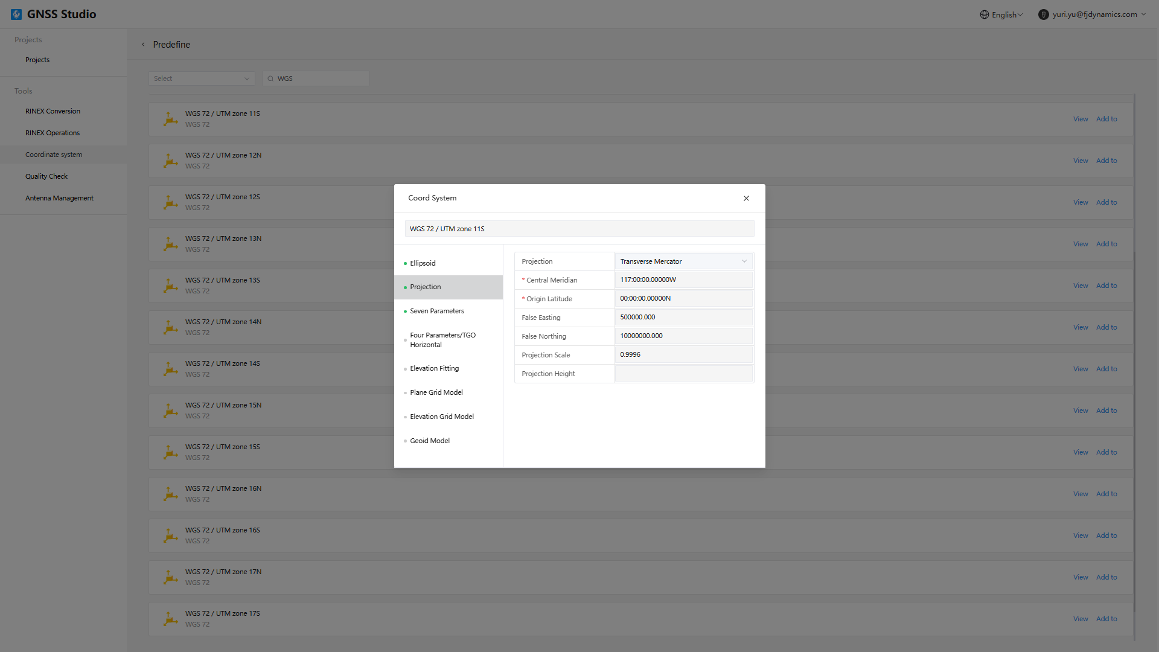1159x652 pixels.
Task: Click the back arrow beside Predefine
Action: pos(143,45)
